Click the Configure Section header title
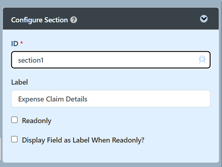 click(x=40, y=20)
